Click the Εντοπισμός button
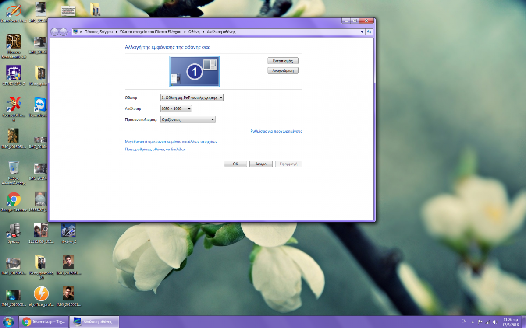526x328 pixels. [283, 61]
